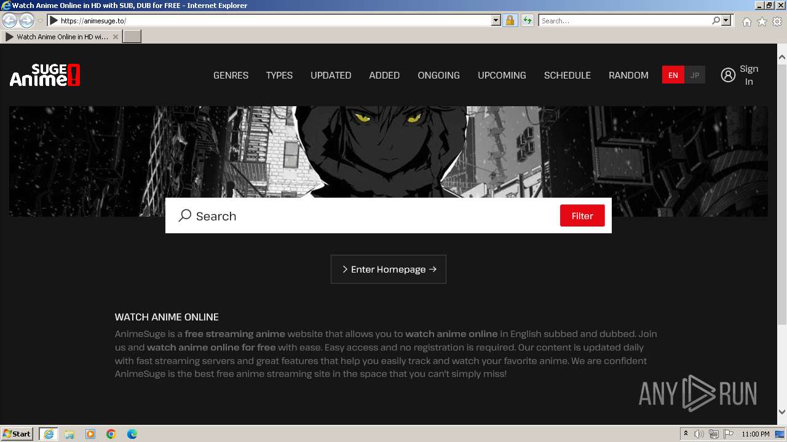
Task: Open the media player taskbar icon
Action: pyautogui.click(x=90, y=433)
